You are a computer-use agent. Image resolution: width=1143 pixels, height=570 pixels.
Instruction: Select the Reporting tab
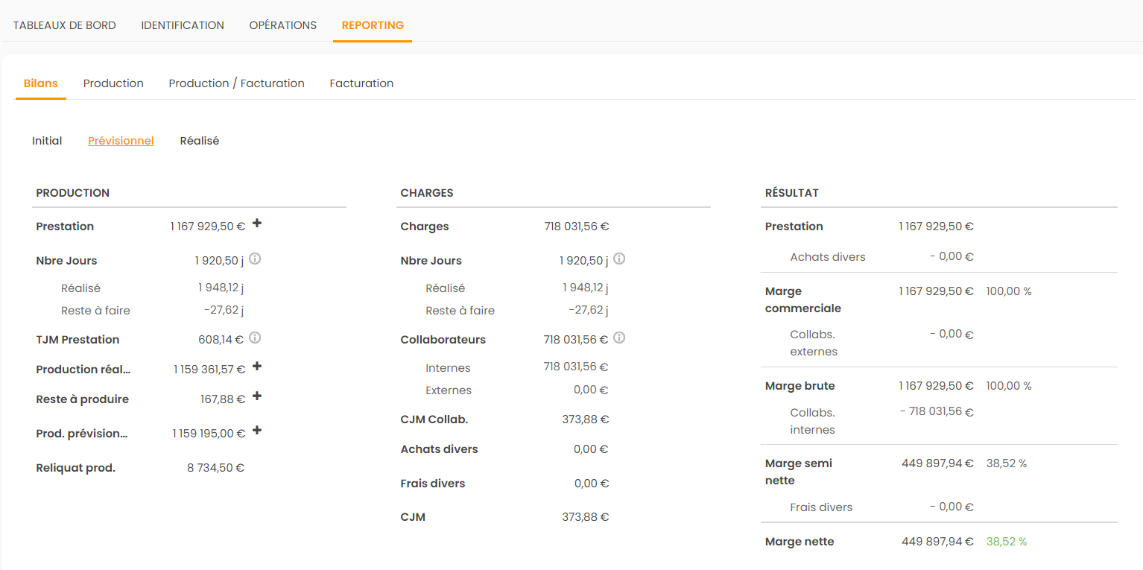(x=373, y=25)
